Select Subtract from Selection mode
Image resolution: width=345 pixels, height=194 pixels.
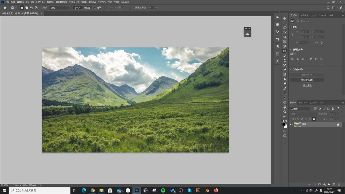coord(31,8)
